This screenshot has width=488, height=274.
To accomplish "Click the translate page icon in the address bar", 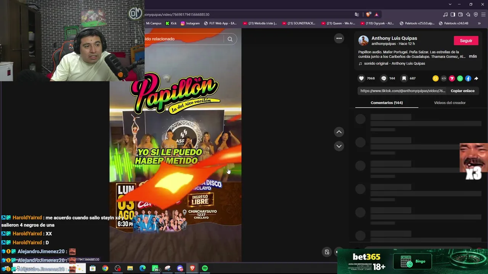I will [357, 14].
